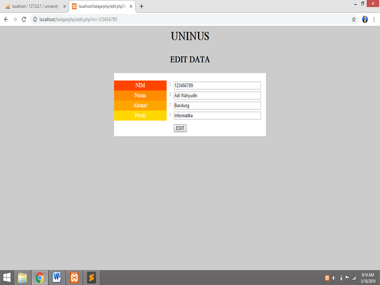Click battery icon in system tray

click(x=341, y=278)
